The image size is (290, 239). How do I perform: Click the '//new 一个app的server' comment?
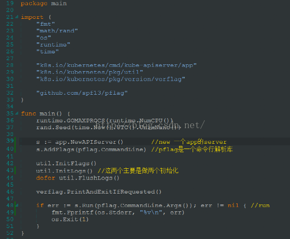coord(189,142)
